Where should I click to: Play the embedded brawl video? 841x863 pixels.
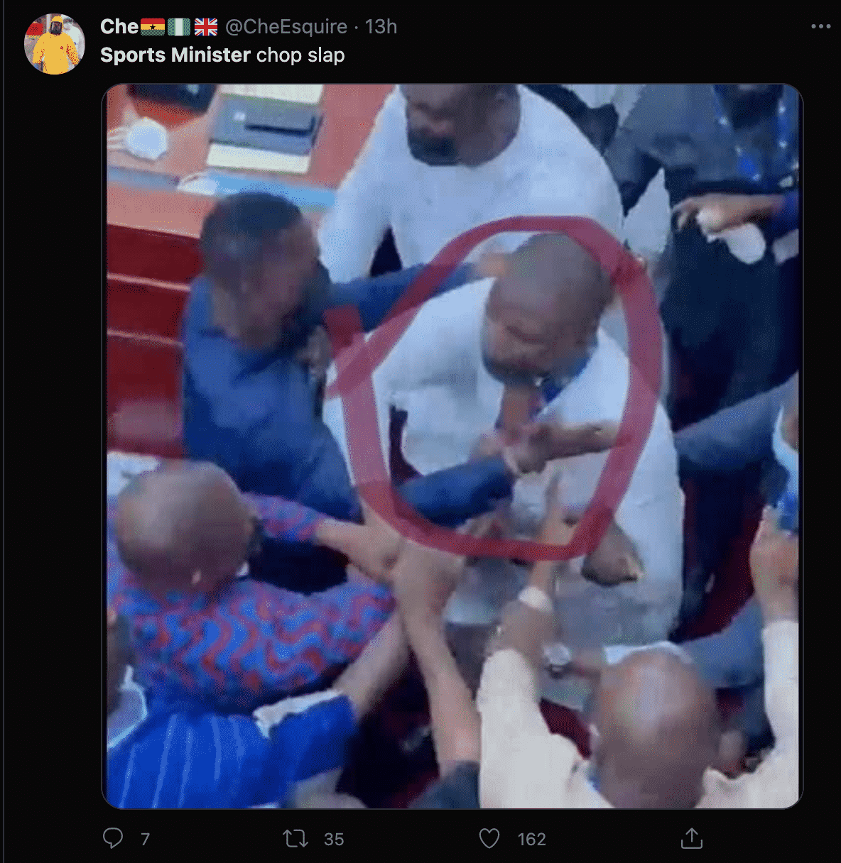click(x=452, y=446)
